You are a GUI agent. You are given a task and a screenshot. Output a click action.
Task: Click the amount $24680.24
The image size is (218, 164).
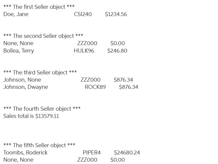[x=127, y=153]
